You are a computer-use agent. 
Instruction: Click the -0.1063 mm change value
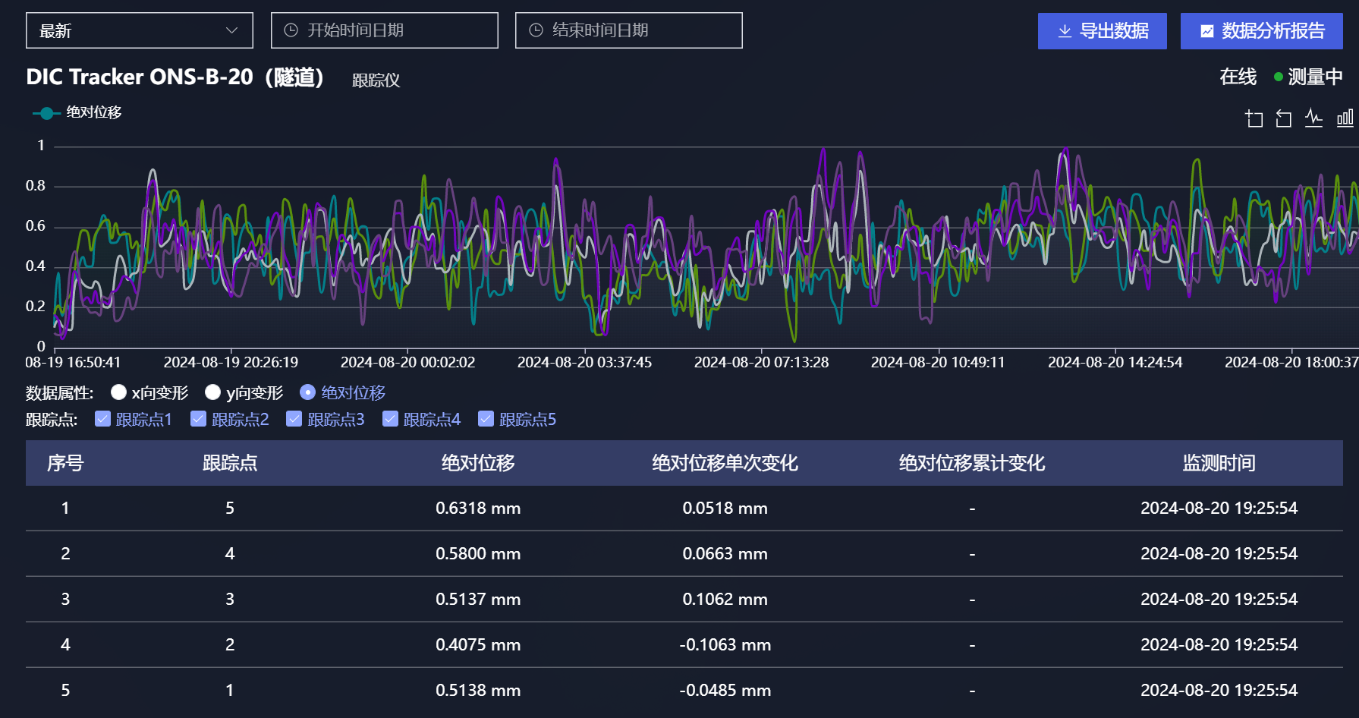coord(725,644)
